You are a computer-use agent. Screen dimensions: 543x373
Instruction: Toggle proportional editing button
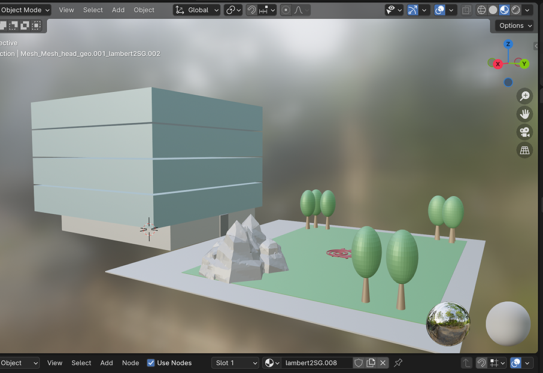(x=286, y=10)
